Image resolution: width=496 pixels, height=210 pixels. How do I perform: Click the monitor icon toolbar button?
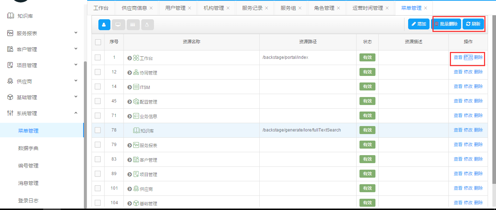(x=118, y=25)
